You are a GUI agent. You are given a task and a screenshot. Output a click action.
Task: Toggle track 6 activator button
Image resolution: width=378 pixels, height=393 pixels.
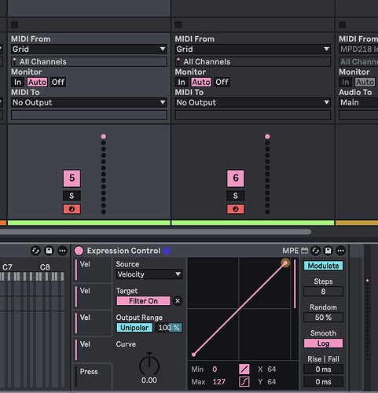point(236,178)
